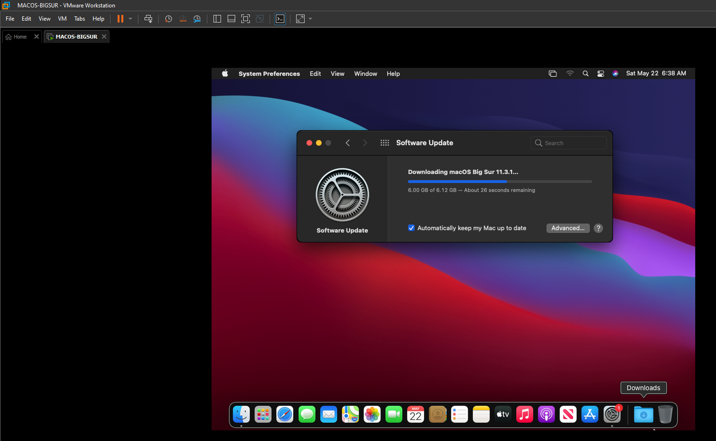This screenshot has width=716, height=441.
Task: Open the macOS Edit menu
Action: pyautogui.click(x=315, y=74)
